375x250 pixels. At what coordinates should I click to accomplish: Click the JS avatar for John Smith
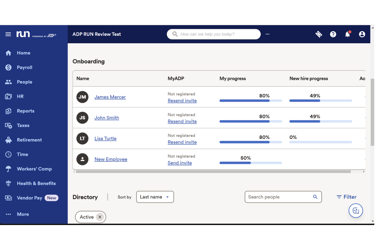point(82,118)
